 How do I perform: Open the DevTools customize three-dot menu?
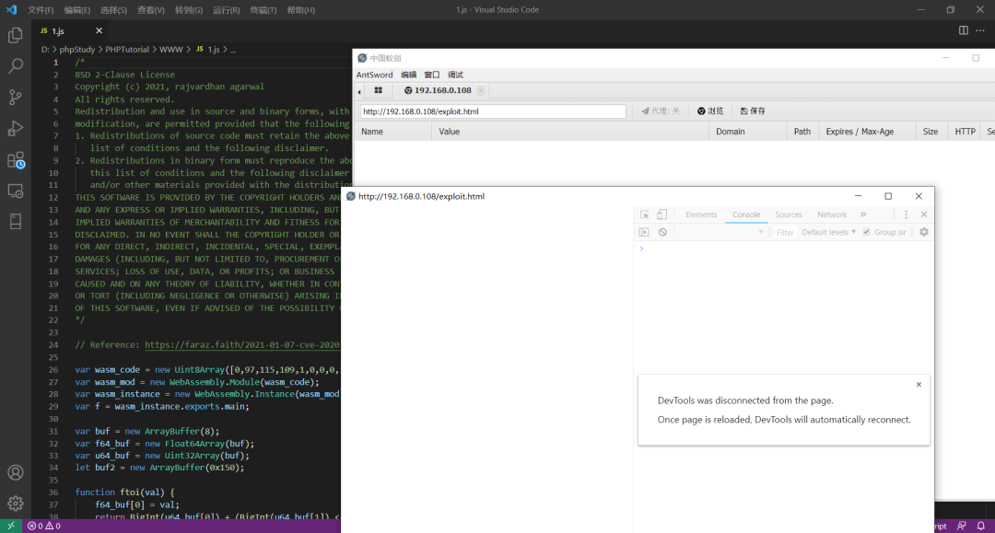[x=907, y=214]
